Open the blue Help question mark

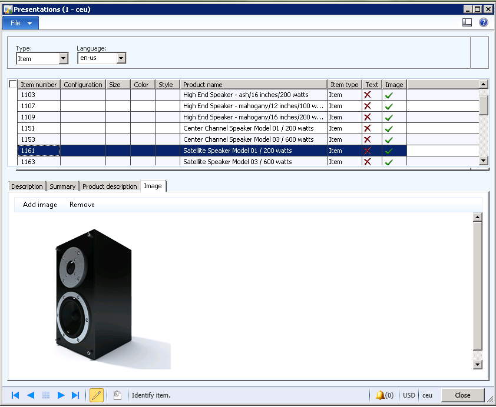pos(484,23)
